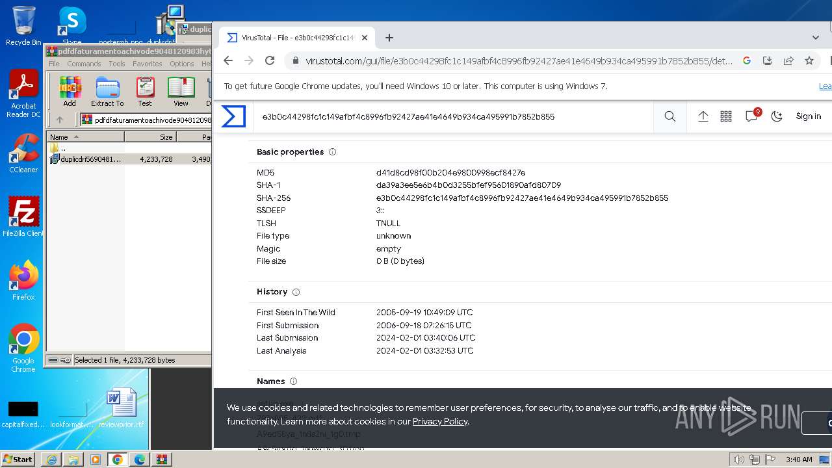Sort WinRAR list by Name column

click(x=85, y=137)
